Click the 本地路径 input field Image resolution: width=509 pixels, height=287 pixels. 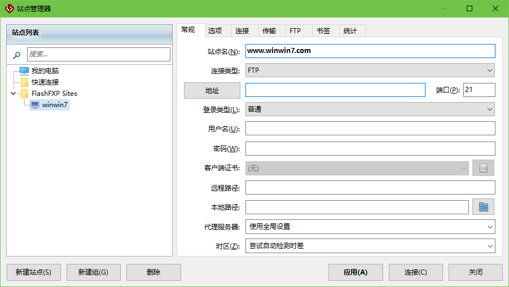(x=357, y=207)
